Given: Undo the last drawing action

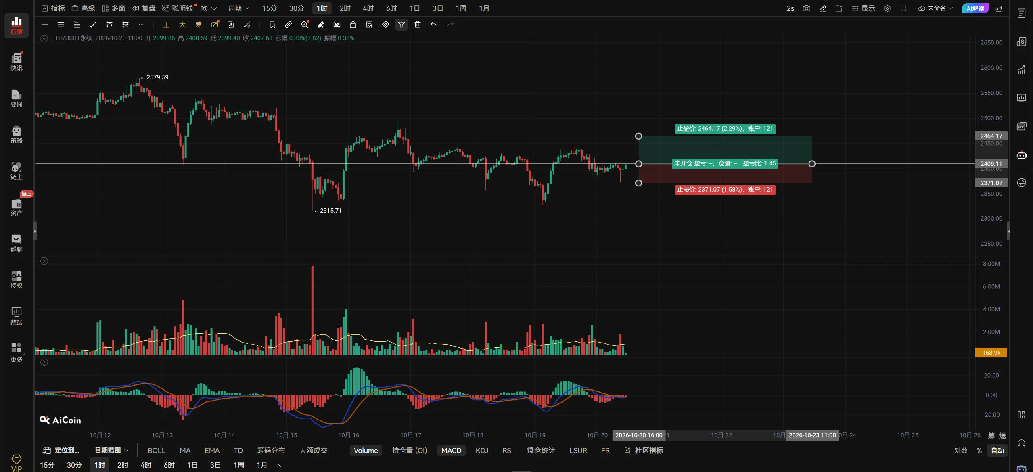Looking at the screenshot, I should point(434,25).
